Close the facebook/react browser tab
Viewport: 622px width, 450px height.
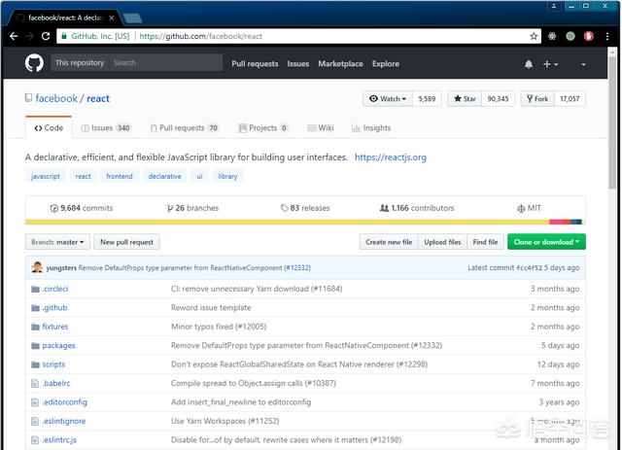point(112,17)
